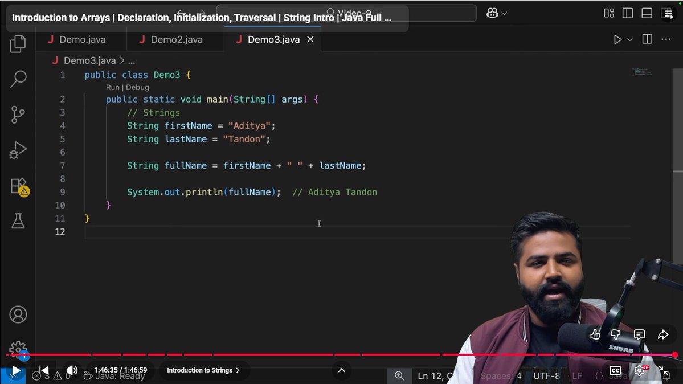Open the Source Control view

(x=18, y=115)
